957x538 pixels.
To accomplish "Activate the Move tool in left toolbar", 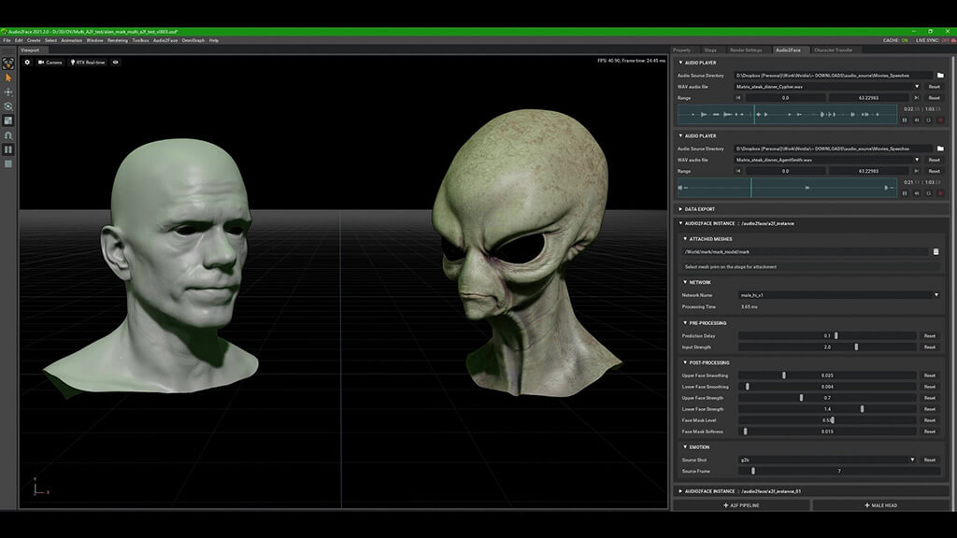I will 8,92.
